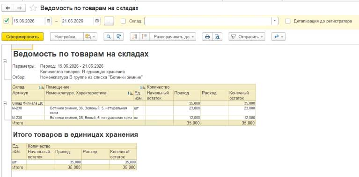The height and width of the screenshot is (177, 359).
Task: Uncheck the period filter checkbox
Action: point(7,21)
